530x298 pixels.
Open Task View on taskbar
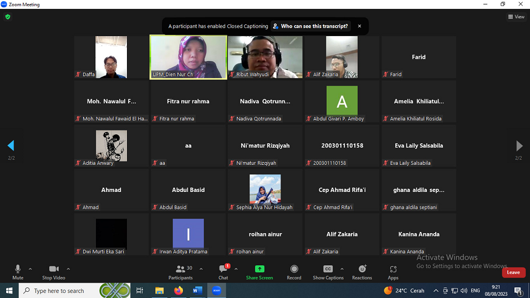[140, 291]
